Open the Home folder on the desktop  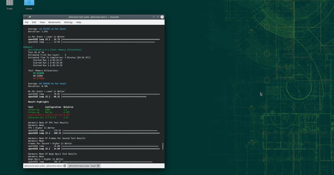click(x=29, y=3)
